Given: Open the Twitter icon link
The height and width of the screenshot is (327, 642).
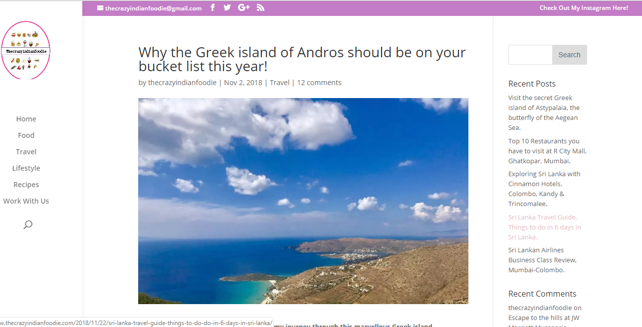Looking at the screenshot, I should [227, 7].
